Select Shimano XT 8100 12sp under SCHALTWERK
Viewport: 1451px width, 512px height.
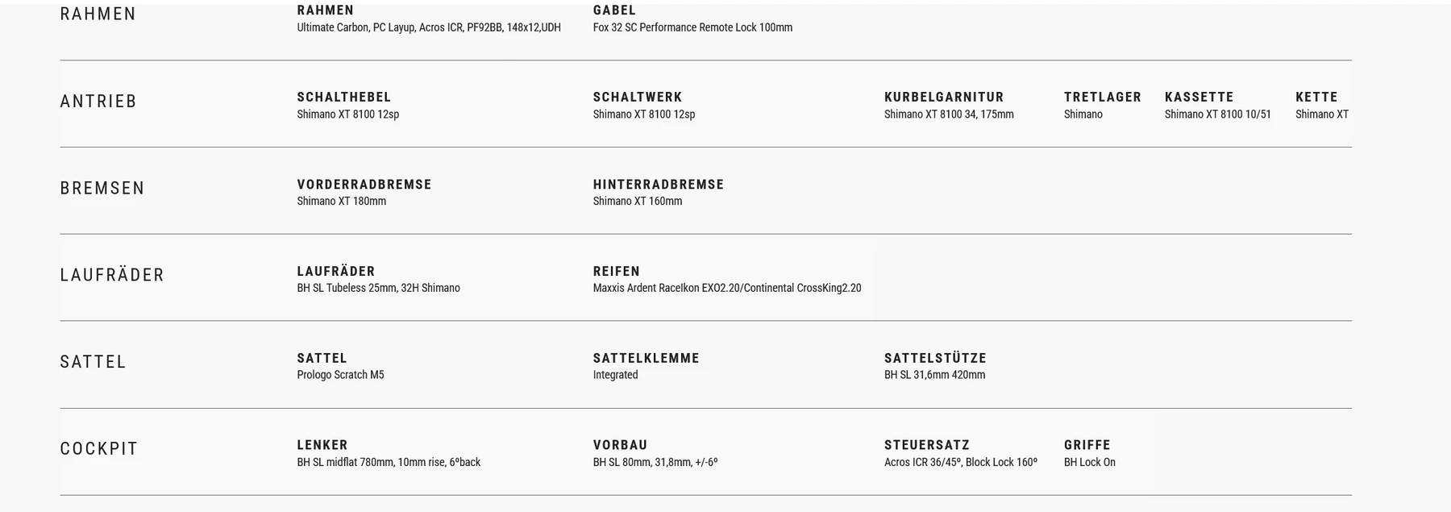tap(644, 114)
